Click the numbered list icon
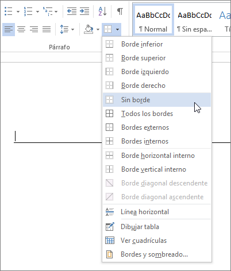Image resolution: width=231 pixels, height=271 pixels. [28, 11]
